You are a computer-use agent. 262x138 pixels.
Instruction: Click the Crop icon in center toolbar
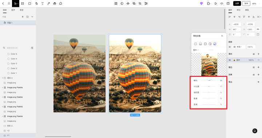[x=140, y=4]
